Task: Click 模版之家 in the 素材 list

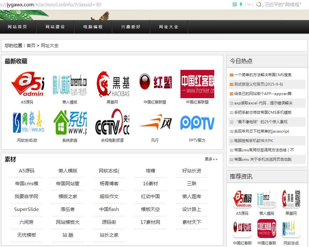Action: pos(68,196)
